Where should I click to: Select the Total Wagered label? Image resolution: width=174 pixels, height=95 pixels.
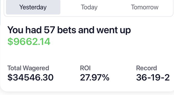tap(28, 68)
